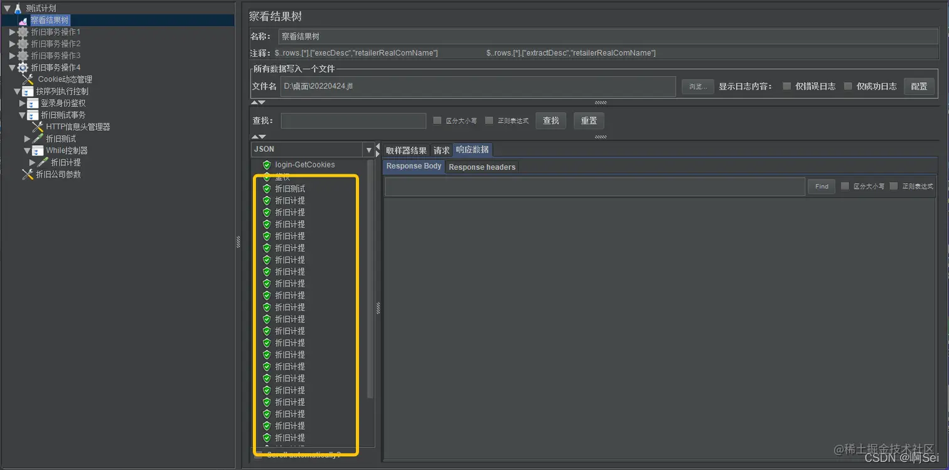Click the 折旧计提 sampler icon in test tree
The width and height of the screenshot is (949, 470).
pyautogui.click(x=43, y=163)
